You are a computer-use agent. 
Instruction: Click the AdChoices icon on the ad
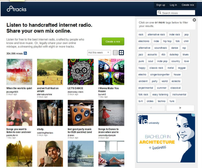[193, 115]
